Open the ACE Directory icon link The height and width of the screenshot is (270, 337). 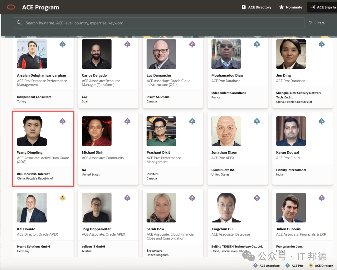coord(244,7)
